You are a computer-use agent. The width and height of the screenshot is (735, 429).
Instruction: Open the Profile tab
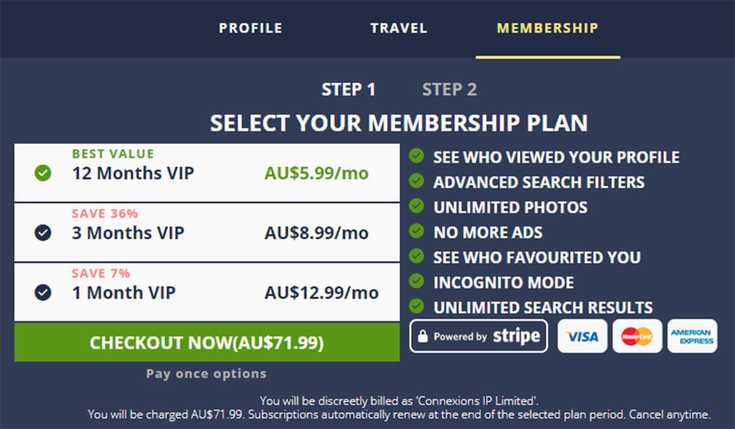point(251,28)
